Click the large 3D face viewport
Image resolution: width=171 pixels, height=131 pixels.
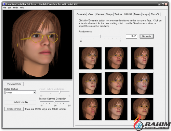click(x=38, y=45)
